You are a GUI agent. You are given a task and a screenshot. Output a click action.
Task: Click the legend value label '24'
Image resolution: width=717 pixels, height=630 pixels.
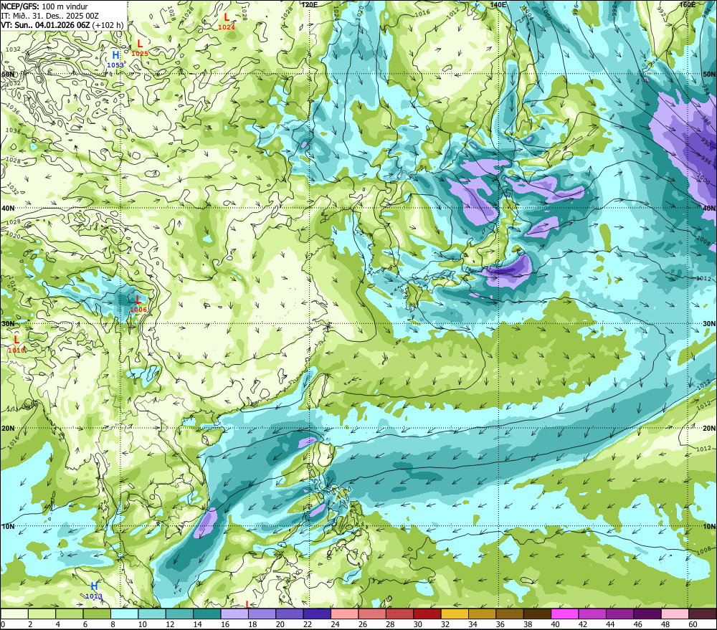click(x=335, y=624)
